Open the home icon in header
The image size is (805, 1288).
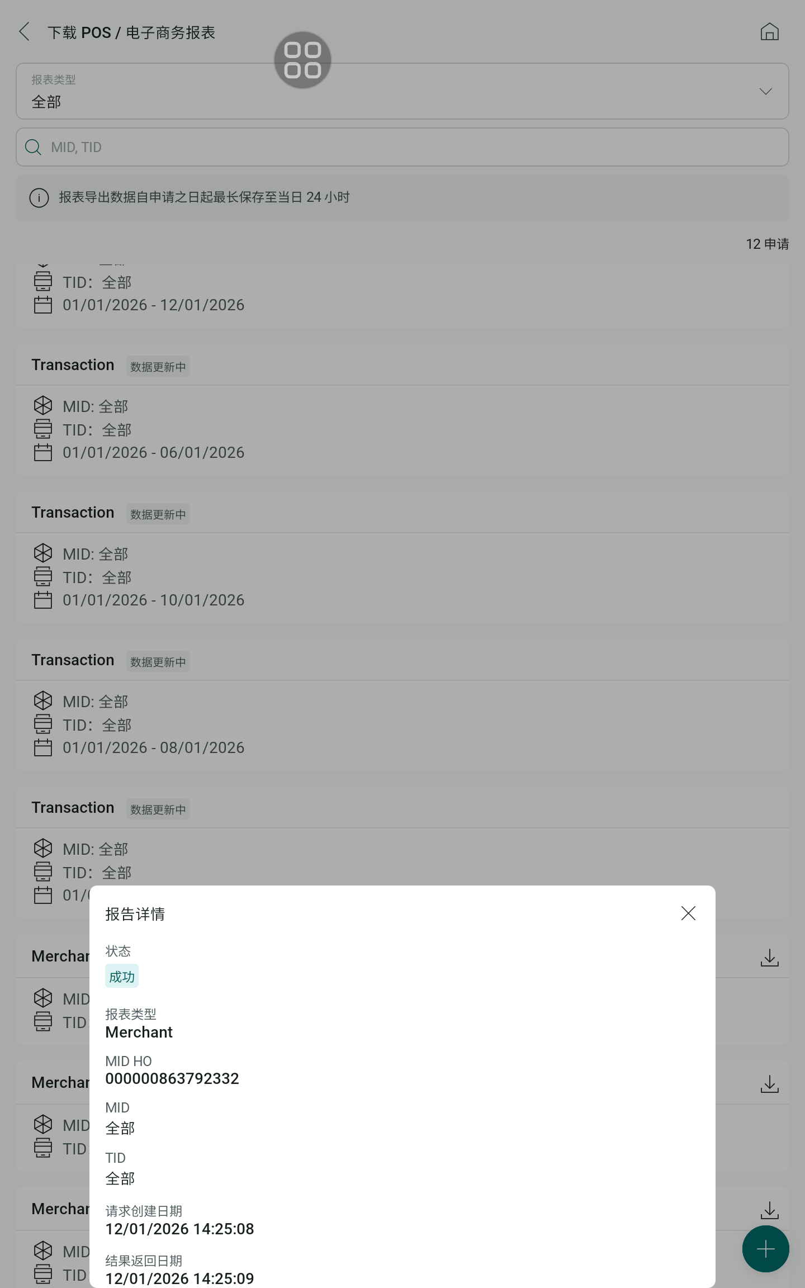769,32
